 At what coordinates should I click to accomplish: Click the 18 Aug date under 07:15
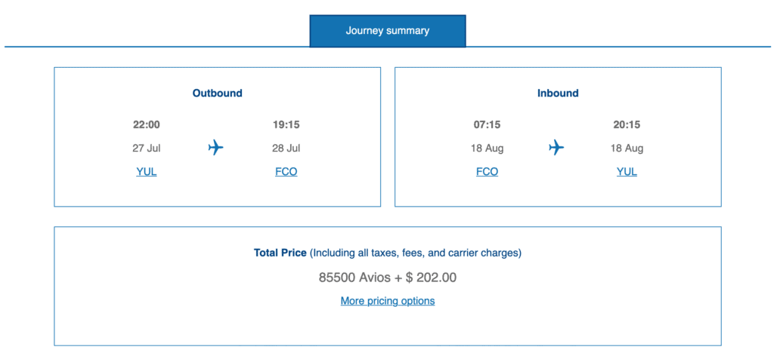click(x=487, y=148)
